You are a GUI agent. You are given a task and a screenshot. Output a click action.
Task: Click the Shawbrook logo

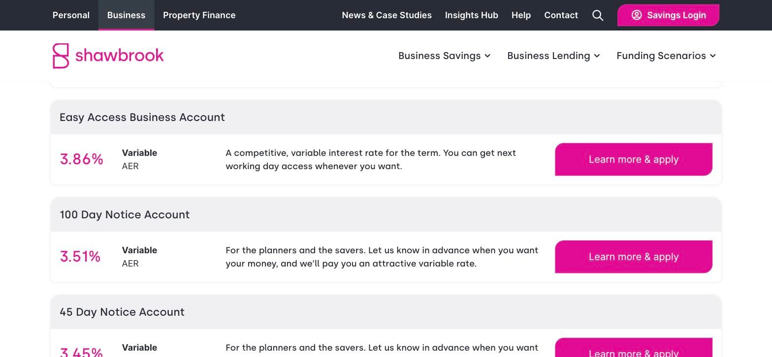[x=108, y=56]
